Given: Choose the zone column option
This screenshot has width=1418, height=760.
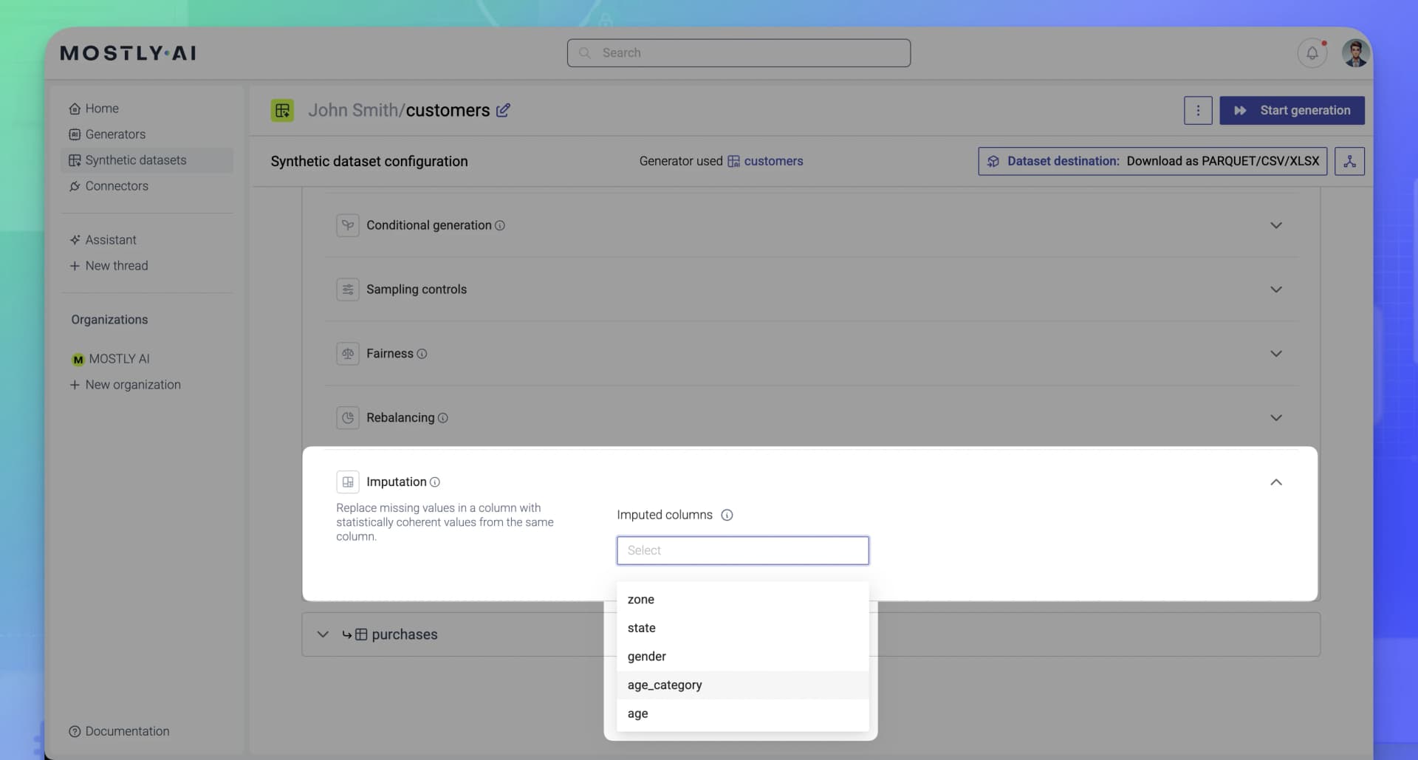Looking at the screenshot, I should (640, 599).
